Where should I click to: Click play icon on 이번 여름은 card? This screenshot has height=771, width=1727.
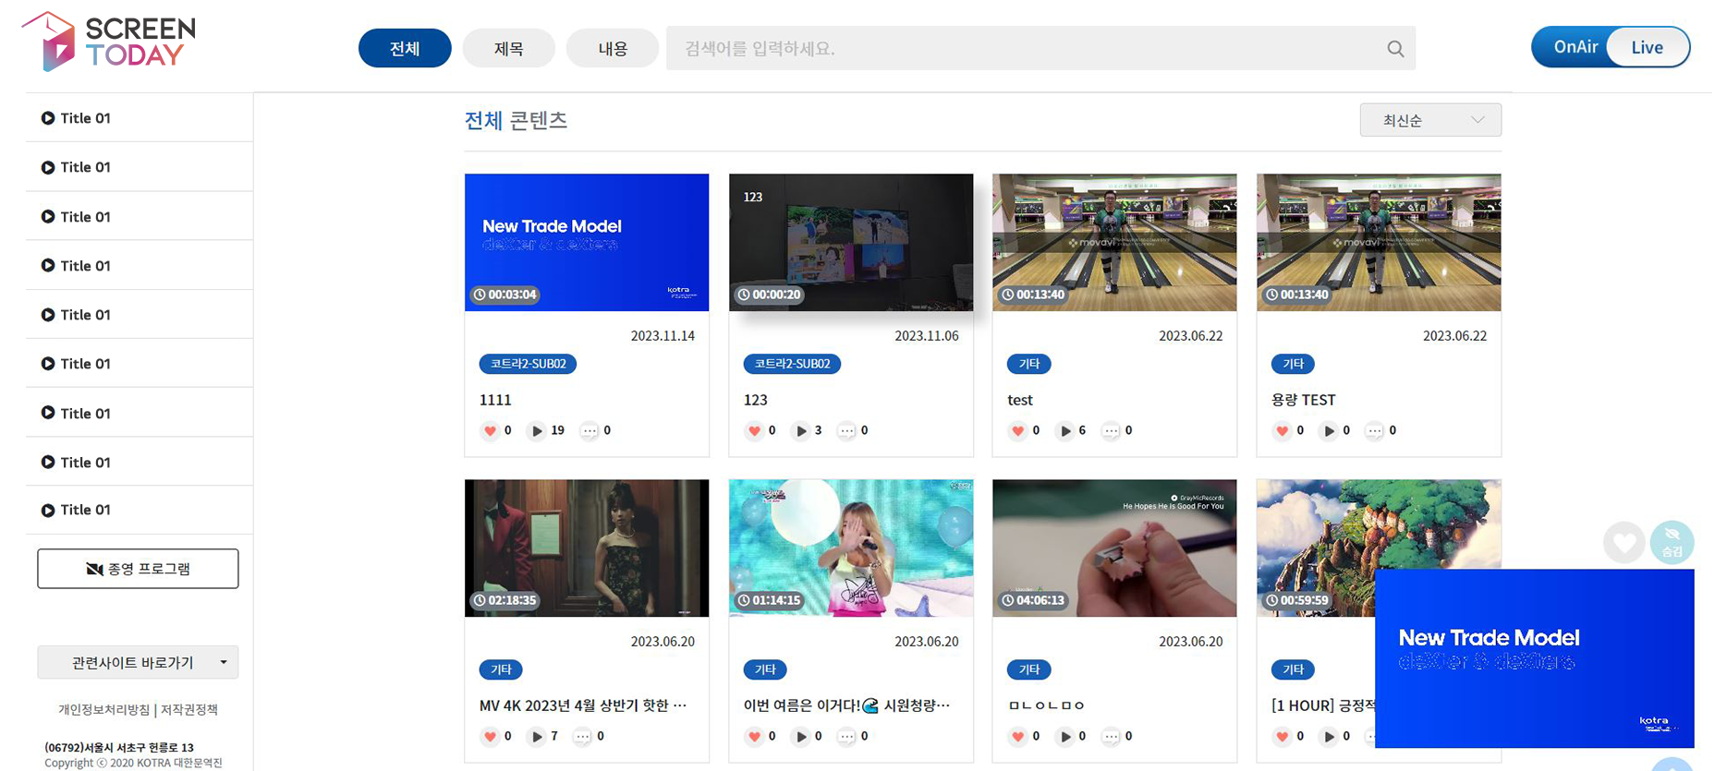pos(801,737)
